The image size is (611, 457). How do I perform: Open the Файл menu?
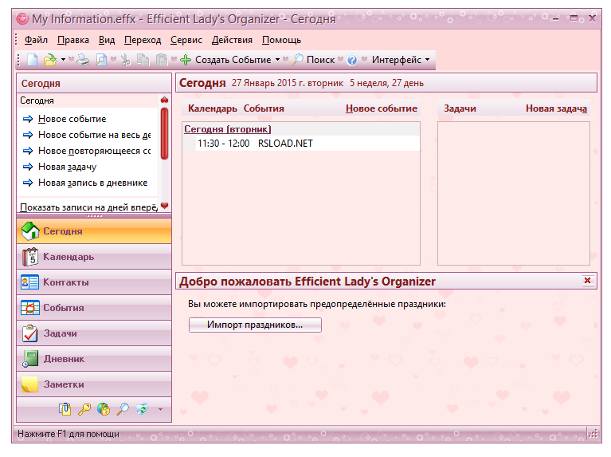point(36,40)
